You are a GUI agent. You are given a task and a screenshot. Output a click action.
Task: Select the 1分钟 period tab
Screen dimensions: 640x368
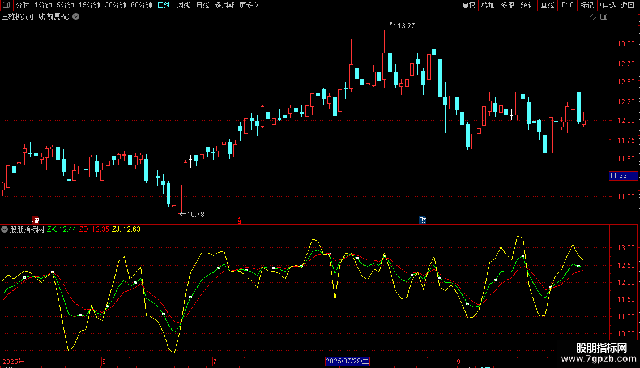coord(43,5)
